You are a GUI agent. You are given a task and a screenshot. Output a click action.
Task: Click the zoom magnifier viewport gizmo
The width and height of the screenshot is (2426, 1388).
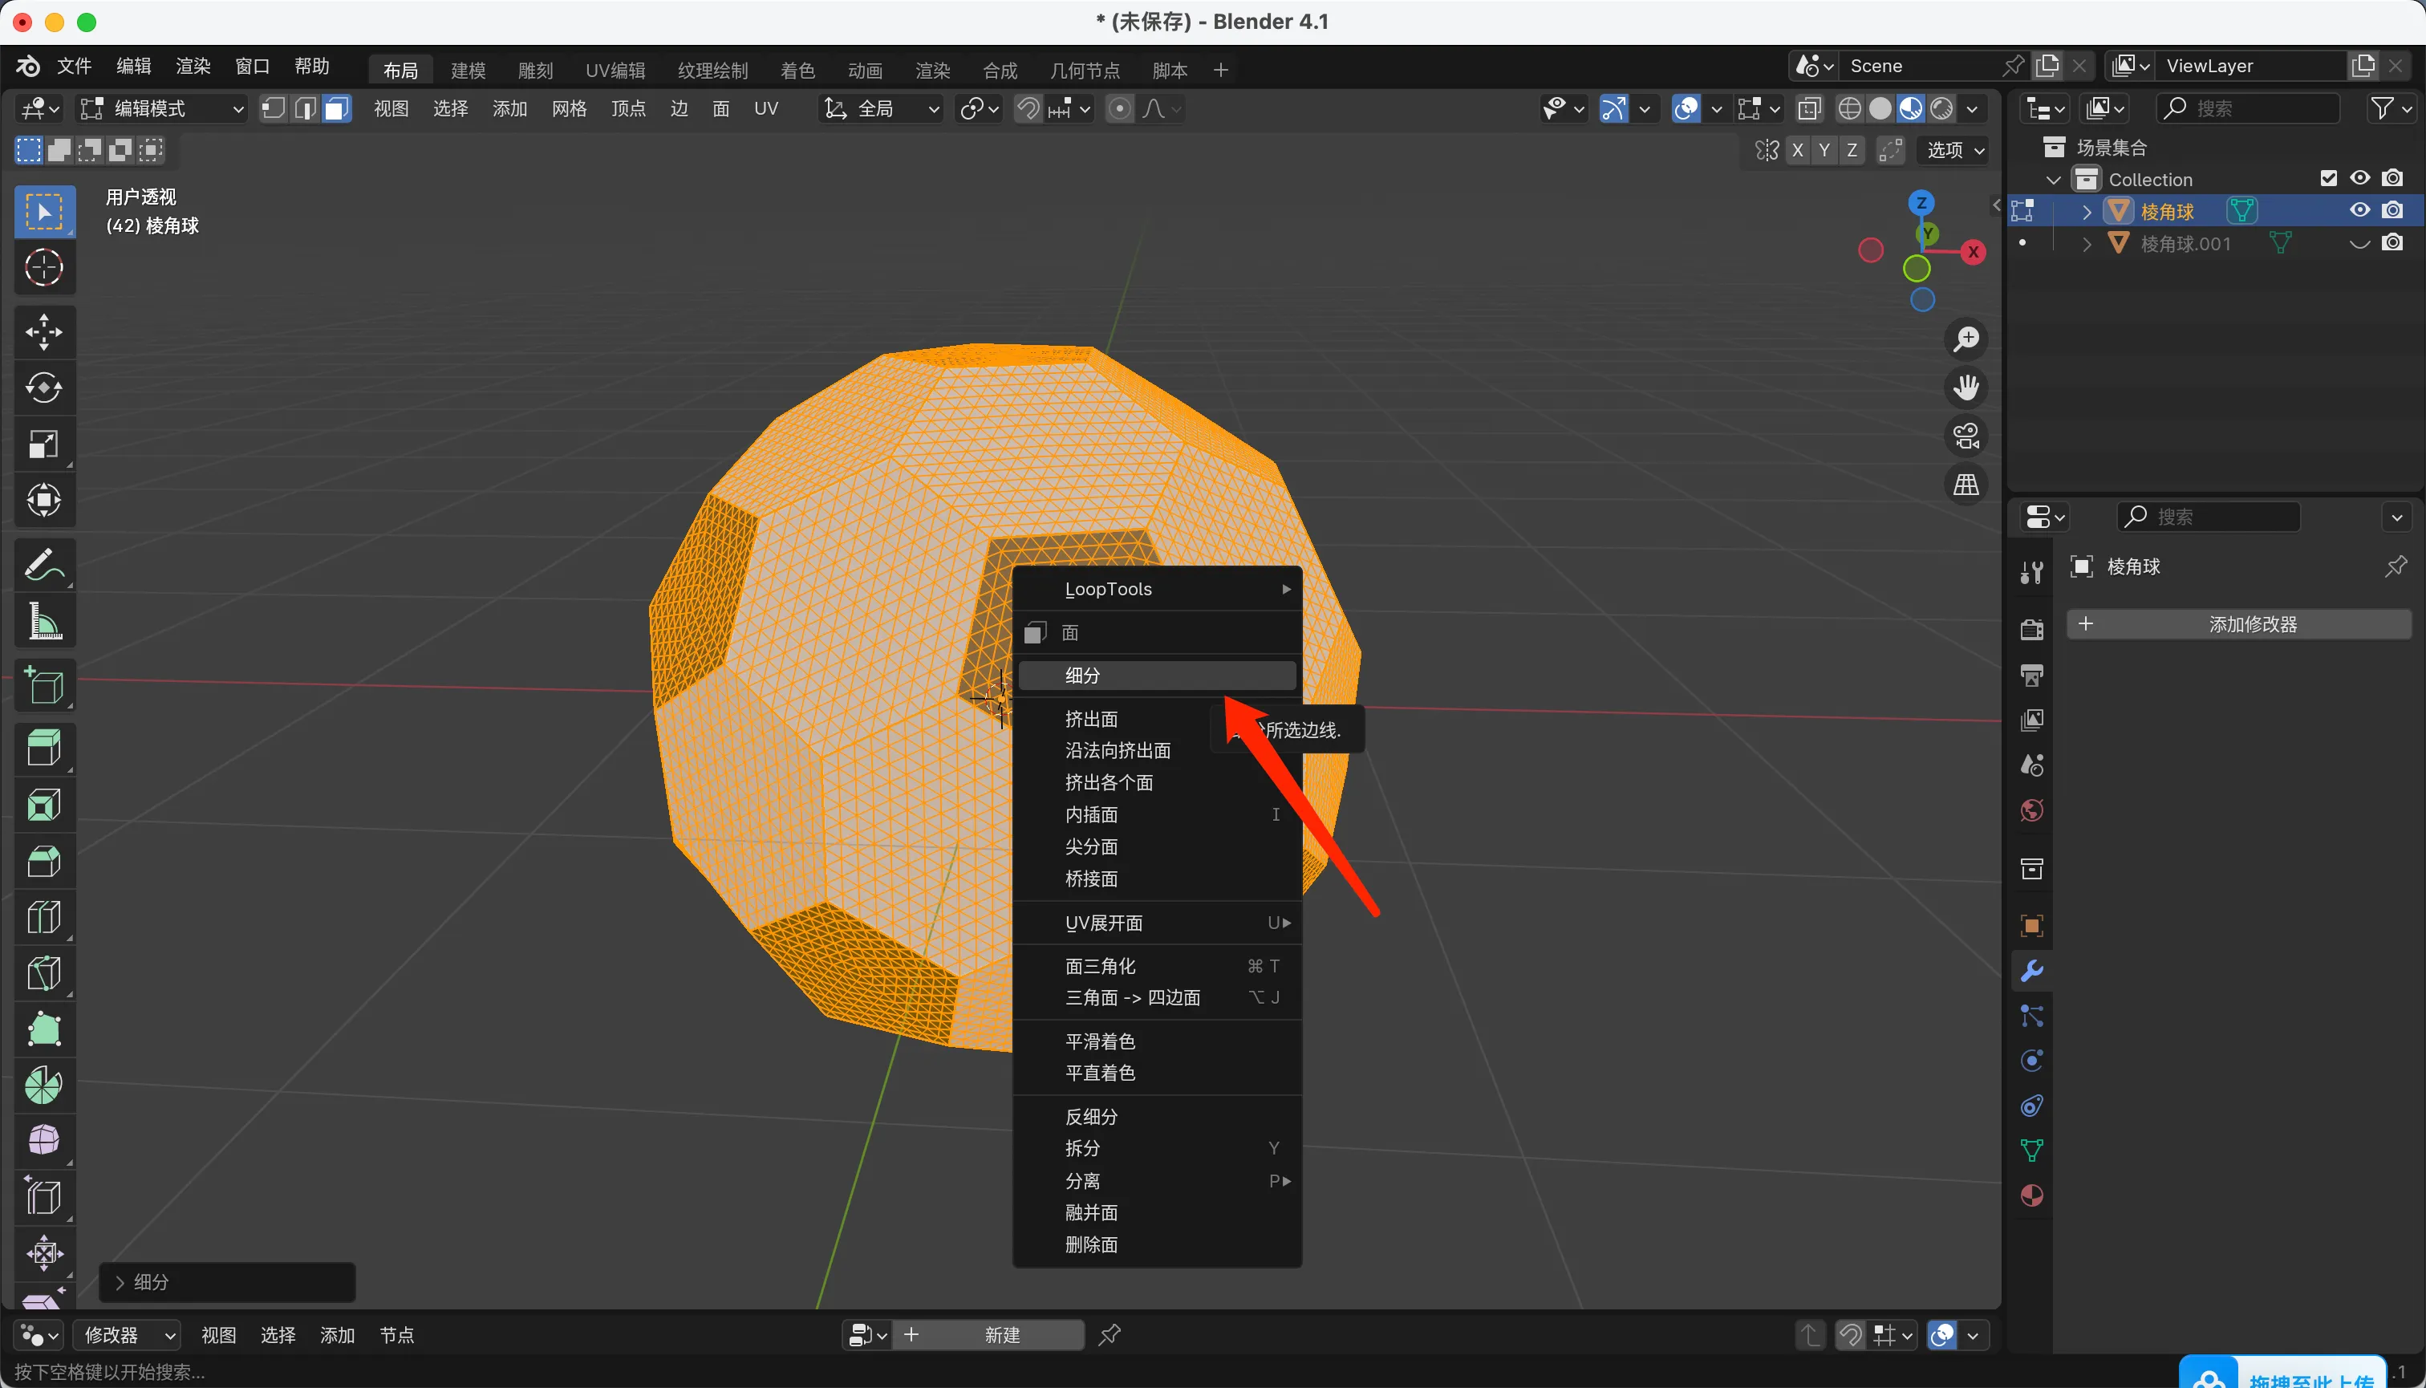tap(1966, 339)
